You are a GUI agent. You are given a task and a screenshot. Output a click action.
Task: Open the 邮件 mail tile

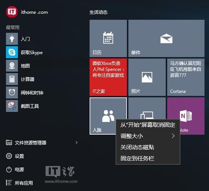tap(166, 38)
